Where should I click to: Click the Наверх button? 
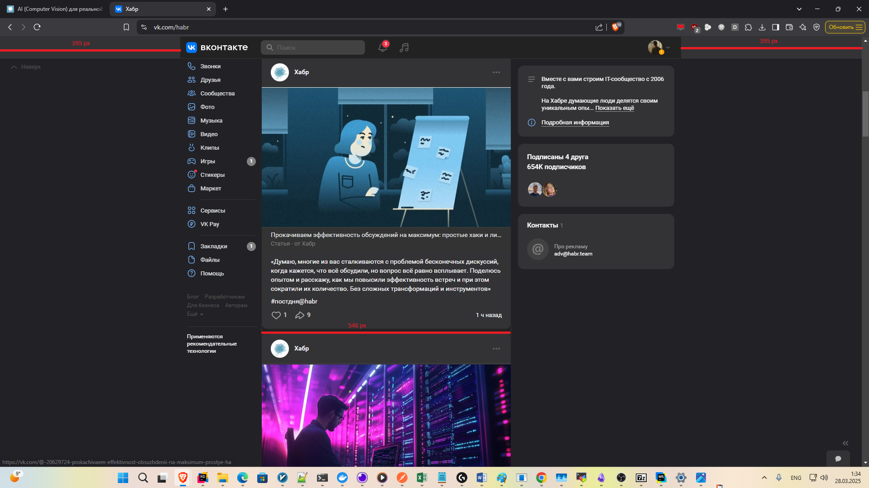point(26,67)
